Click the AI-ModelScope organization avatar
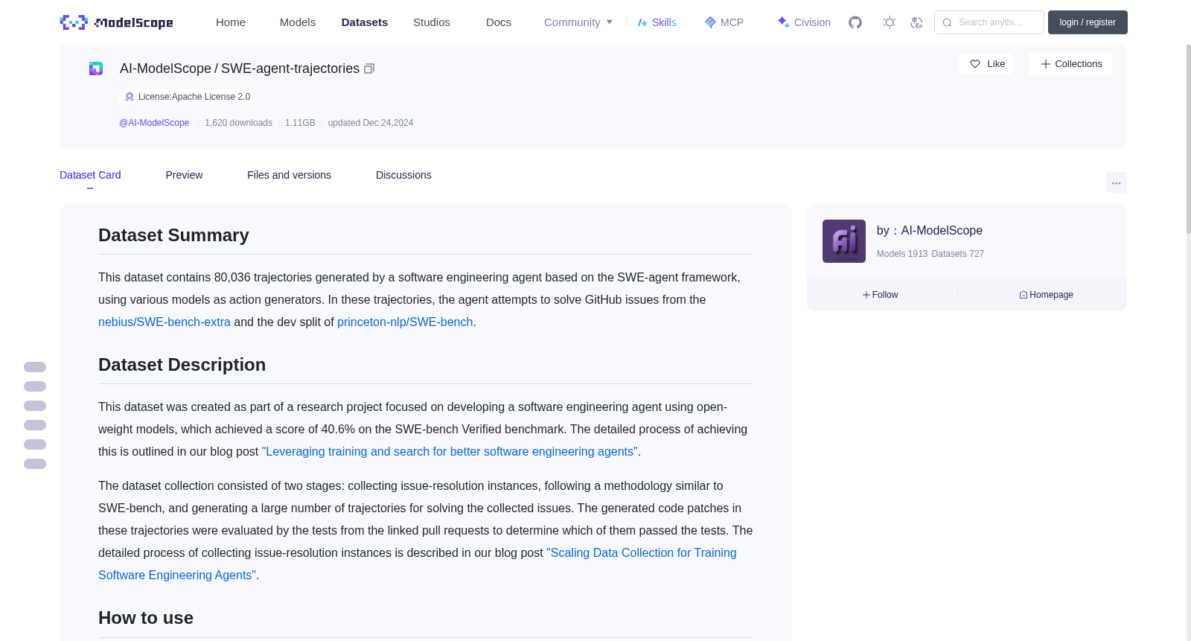Viewport: 1191px width, 641px height. [x=844, y=241]
